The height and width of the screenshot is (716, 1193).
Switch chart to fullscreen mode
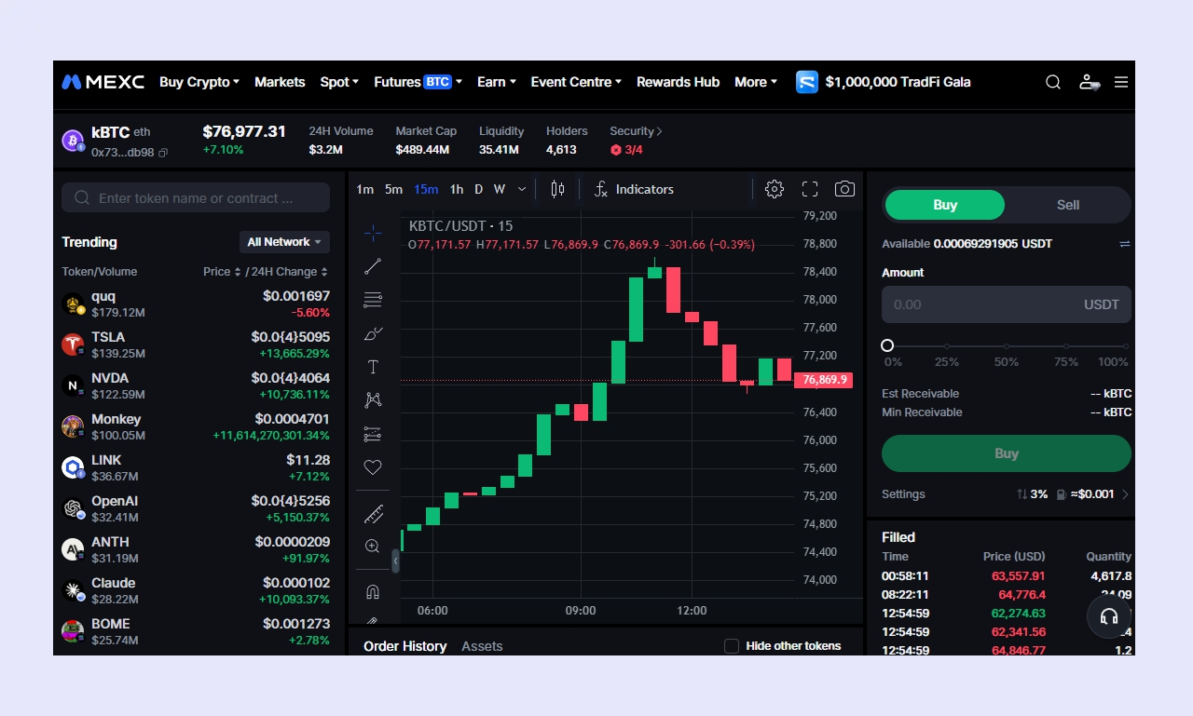coord(810,189)
